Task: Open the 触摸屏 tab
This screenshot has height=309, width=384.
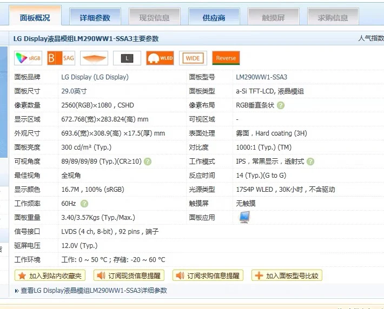Action: (x=274, y=17)
